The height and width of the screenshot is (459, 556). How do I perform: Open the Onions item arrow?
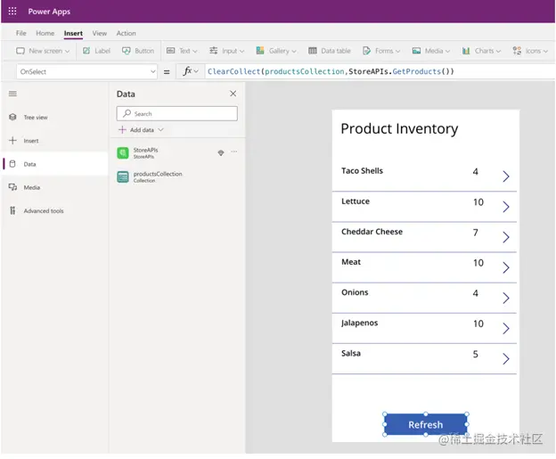coord(506,298)
